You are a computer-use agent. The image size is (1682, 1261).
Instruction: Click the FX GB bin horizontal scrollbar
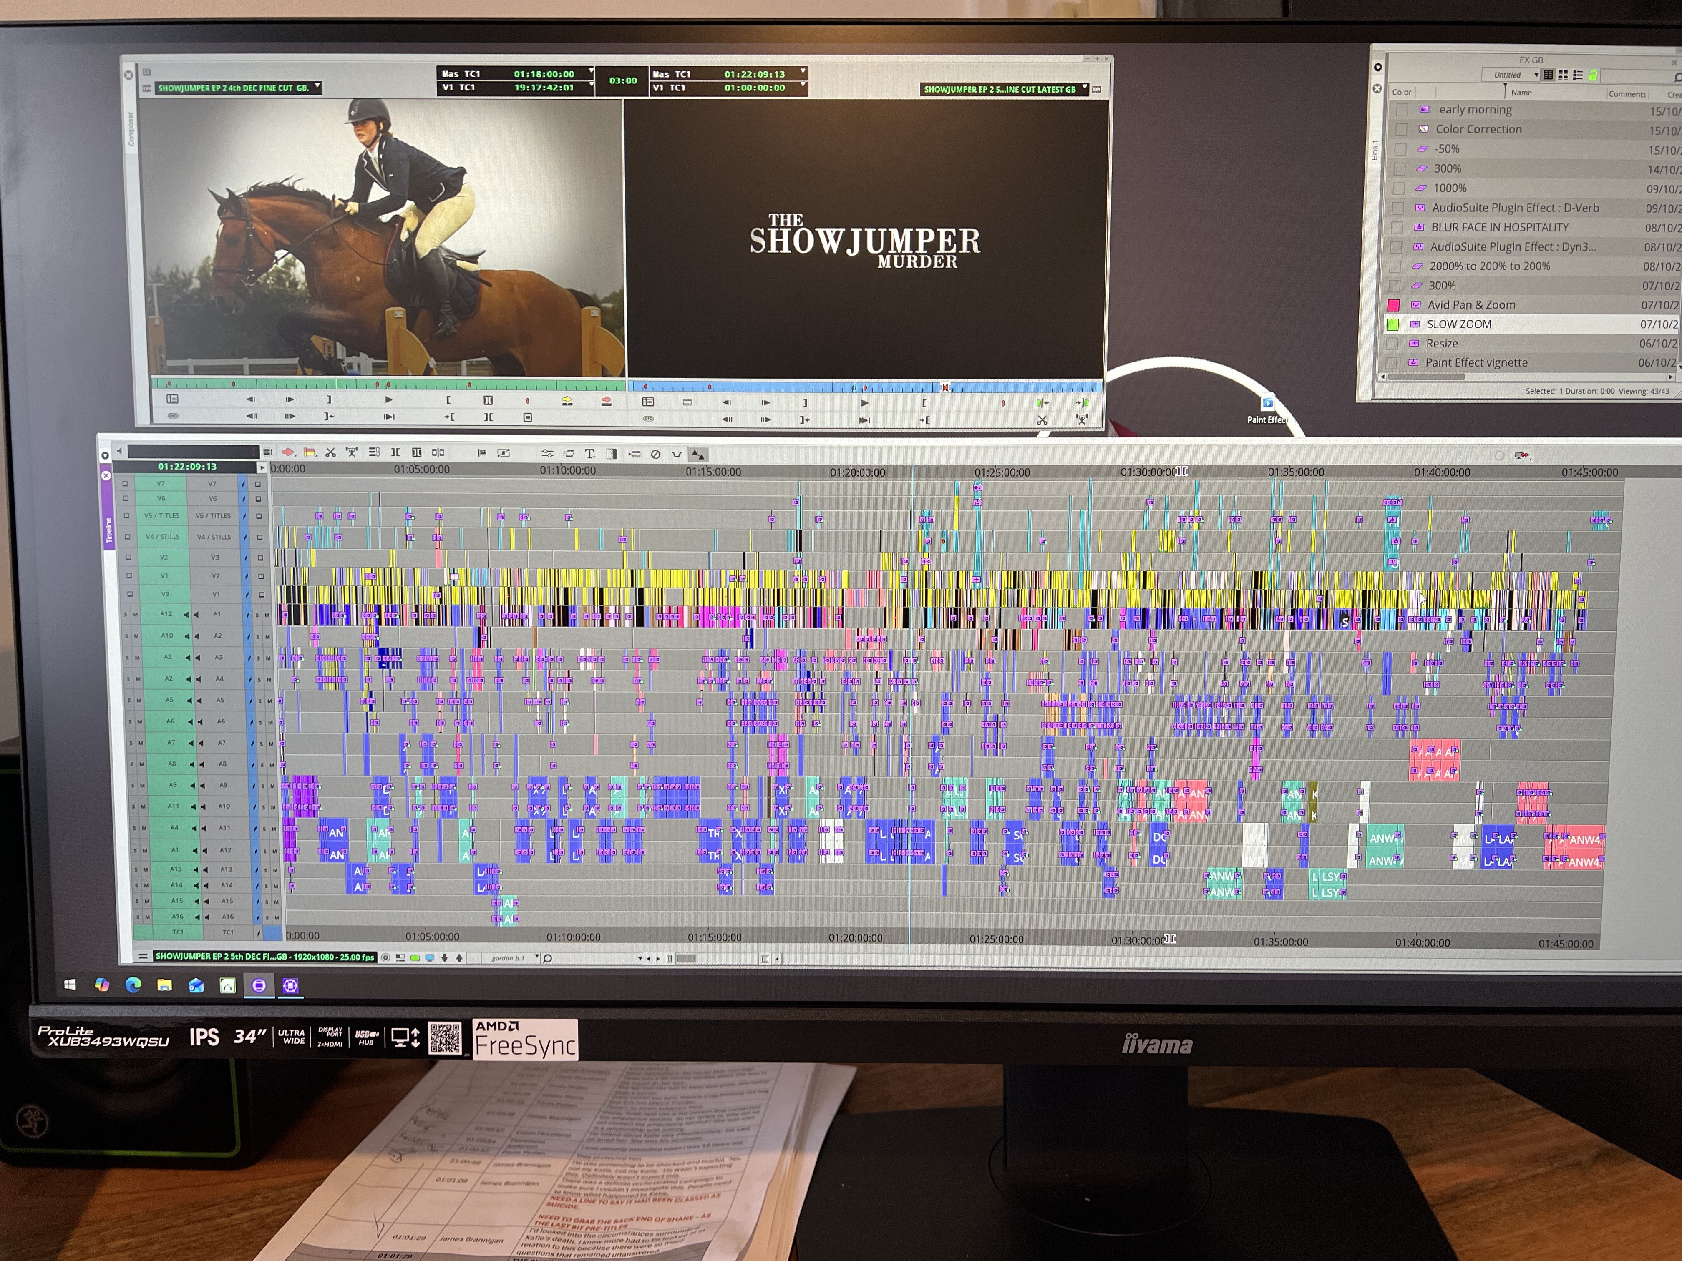[1527, 377]
